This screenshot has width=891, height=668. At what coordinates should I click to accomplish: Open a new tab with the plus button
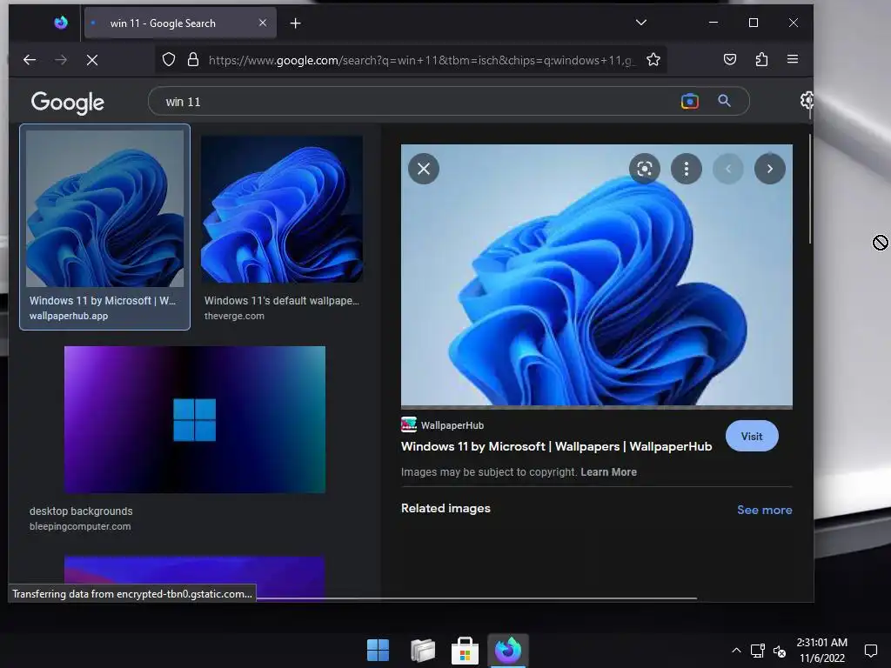click(296, 23)
